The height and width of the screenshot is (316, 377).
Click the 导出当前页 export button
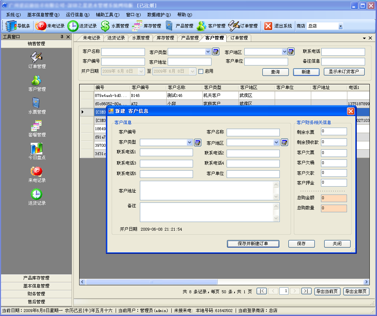coord(327,291)
